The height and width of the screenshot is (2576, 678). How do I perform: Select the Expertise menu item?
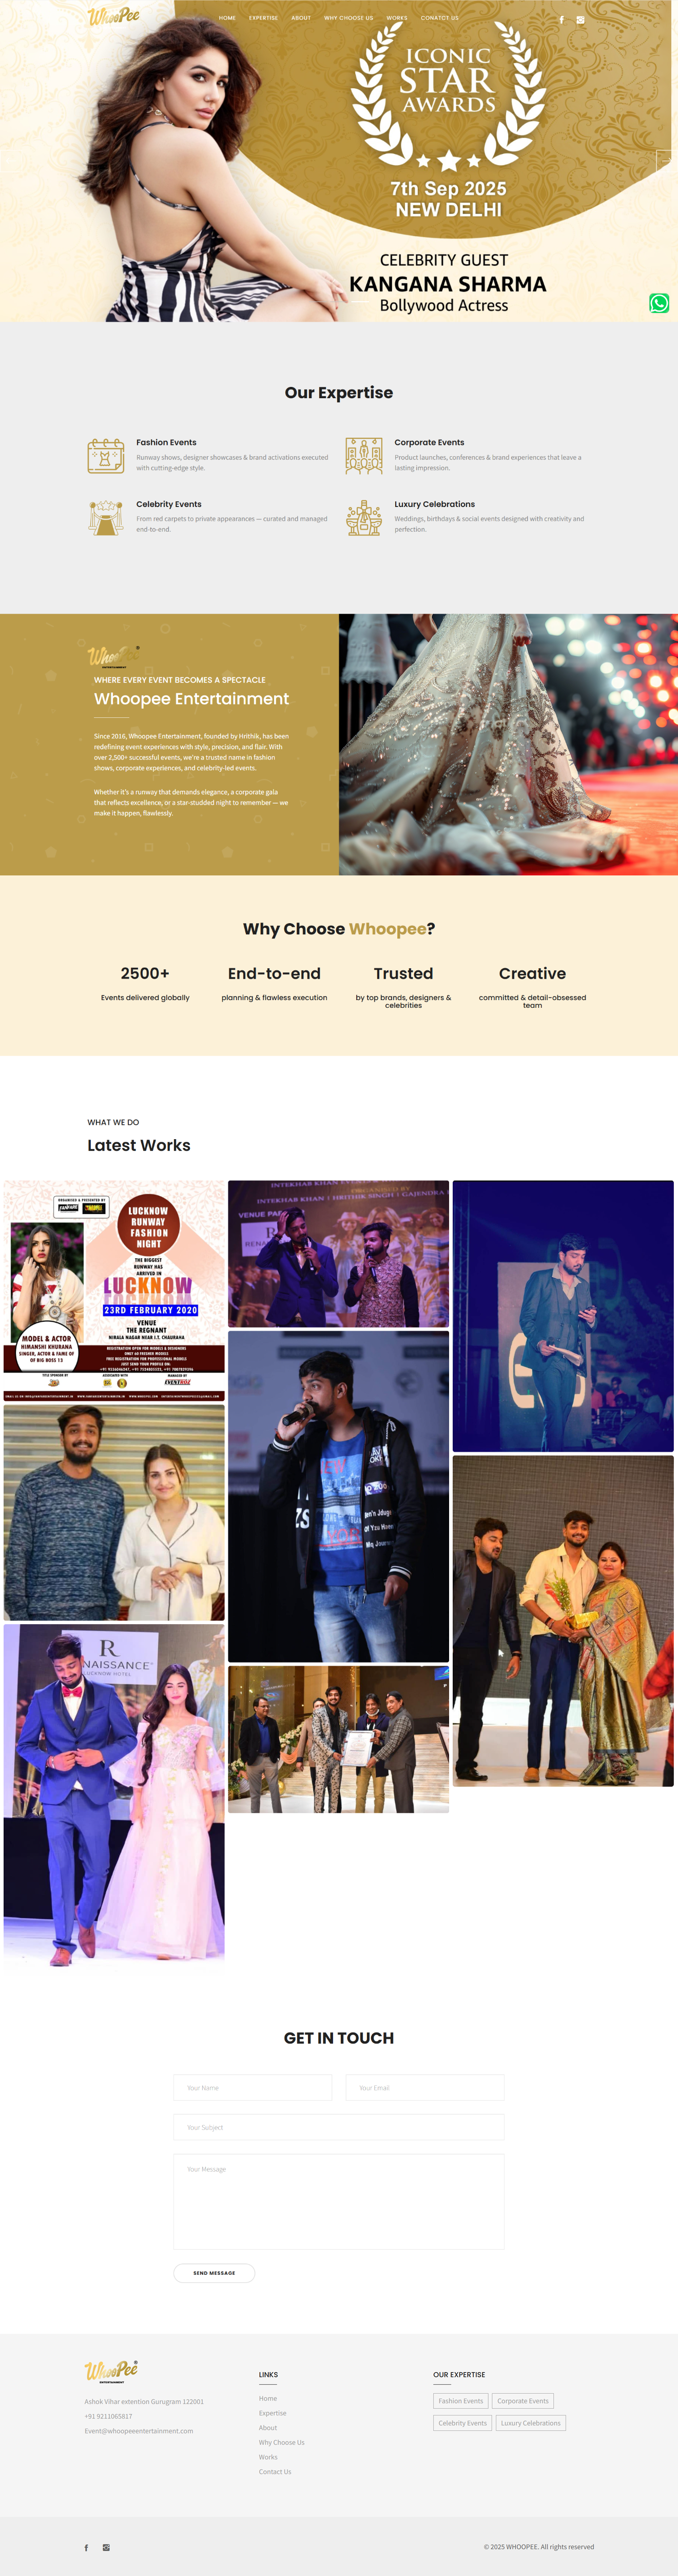tap(263, 18)
